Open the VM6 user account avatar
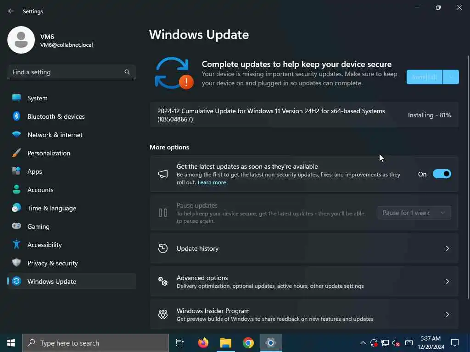Screen dimensions: 470x352 (x=21, y=40)
